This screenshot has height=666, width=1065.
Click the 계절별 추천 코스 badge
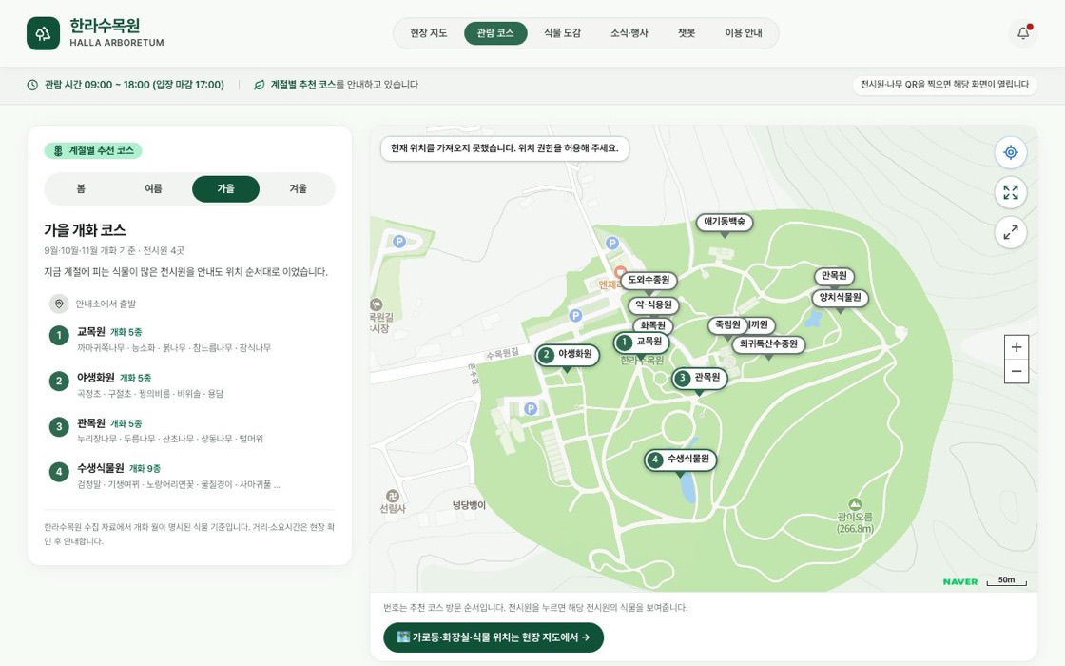(x=93, y=150)
